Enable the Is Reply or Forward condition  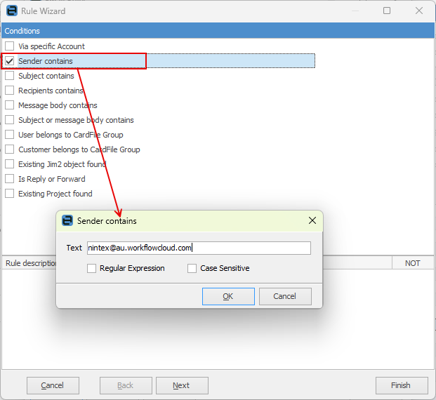point(9,178)
